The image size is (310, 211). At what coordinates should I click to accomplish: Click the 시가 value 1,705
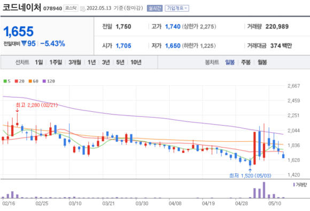[x=123, y=46]
